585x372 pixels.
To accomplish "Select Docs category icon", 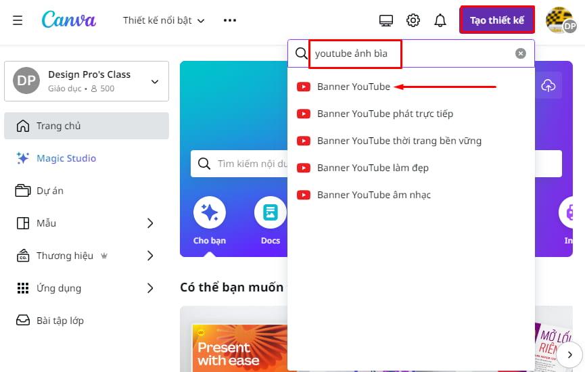I will 270,212.
